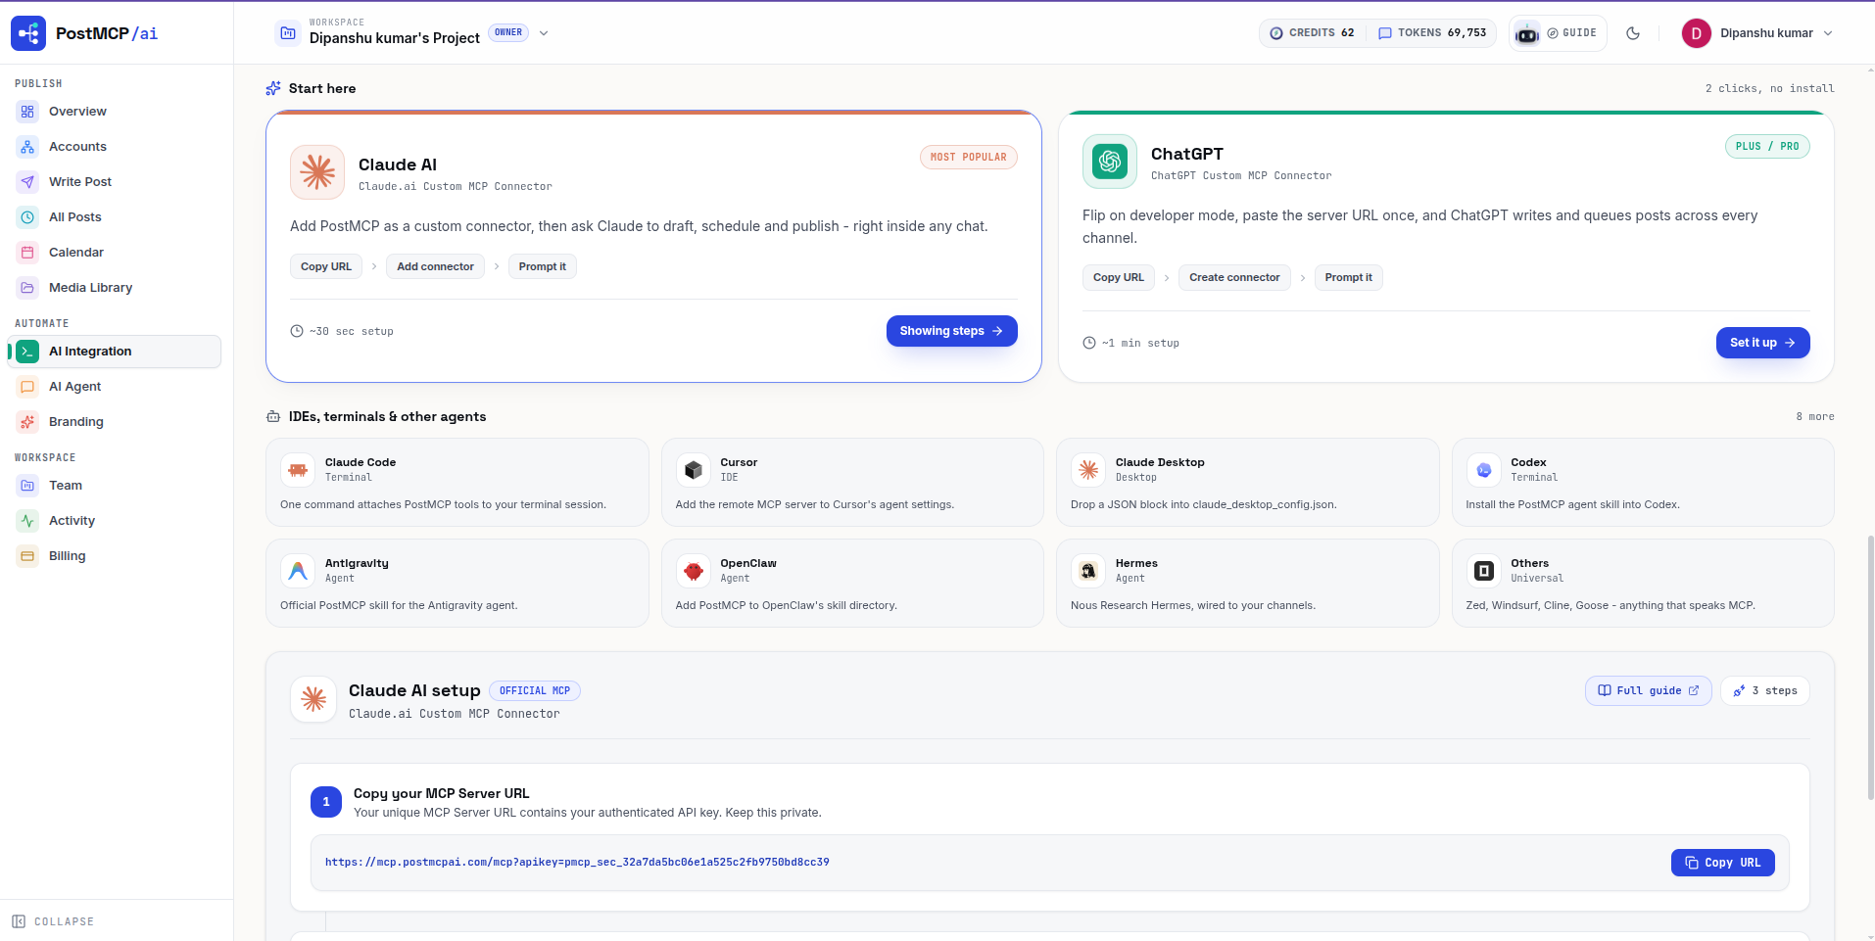Open Overview in the sidebar
The image size is (1875, 941).
pos(77,112)
